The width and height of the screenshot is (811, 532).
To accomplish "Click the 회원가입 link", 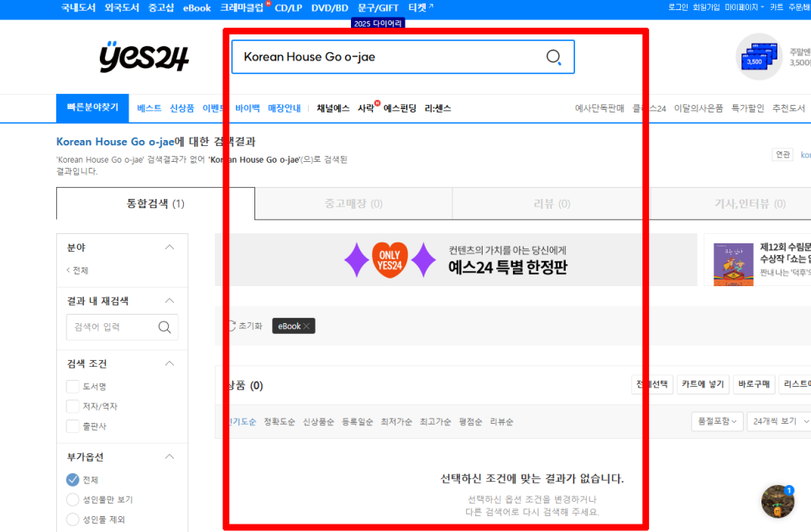I will [x=706, y=8].
